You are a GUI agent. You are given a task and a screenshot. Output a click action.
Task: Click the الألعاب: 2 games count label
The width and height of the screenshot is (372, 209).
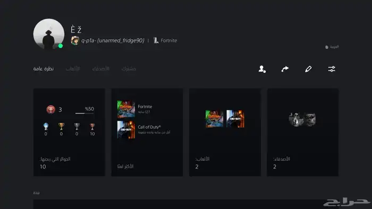(x=202, y=163)
